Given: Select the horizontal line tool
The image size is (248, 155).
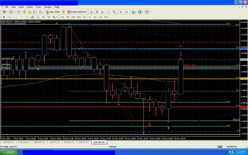Looking at the screenshot, I should pyautogui.click(x=22, y=17).
